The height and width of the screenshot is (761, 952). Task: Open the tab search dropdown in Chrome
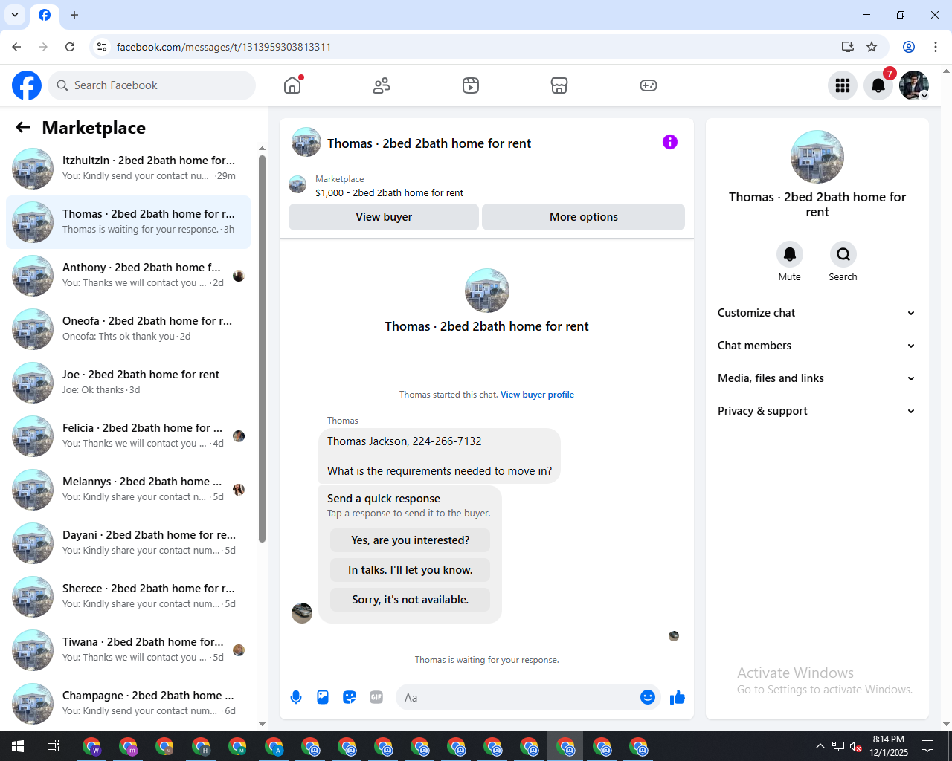(x=15, y=15)
